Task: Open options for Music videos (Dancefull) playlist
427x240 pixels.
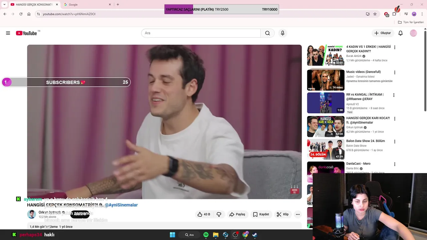Action: tap(395, 72)
